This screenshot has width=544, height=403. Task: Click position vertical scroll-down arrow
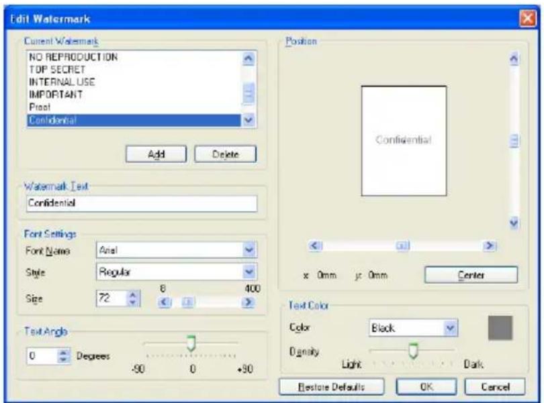pos(514,223)
